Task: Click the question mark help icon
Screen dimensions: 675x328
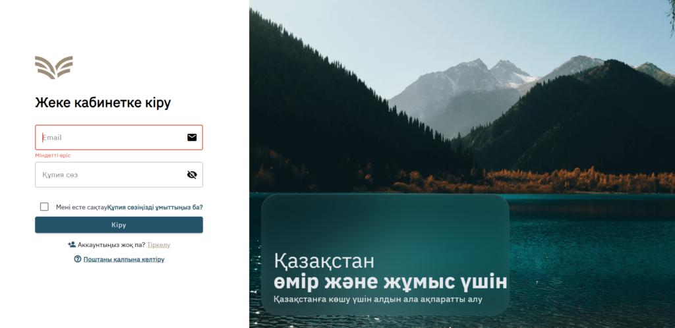Action: click(x=78, y=260)
